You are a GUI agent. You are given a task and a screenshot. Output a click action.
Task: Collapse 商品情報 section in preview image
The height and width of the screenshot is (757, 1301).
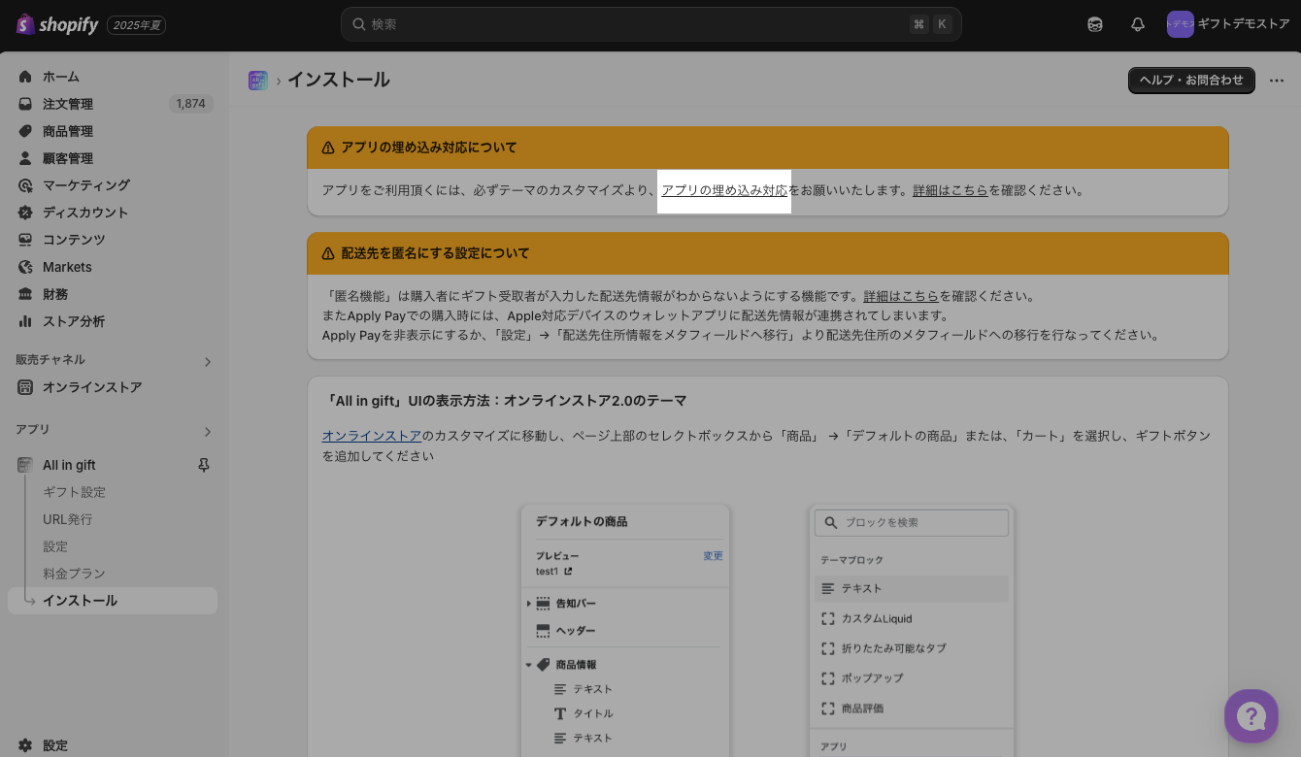(x=529, y=665)
